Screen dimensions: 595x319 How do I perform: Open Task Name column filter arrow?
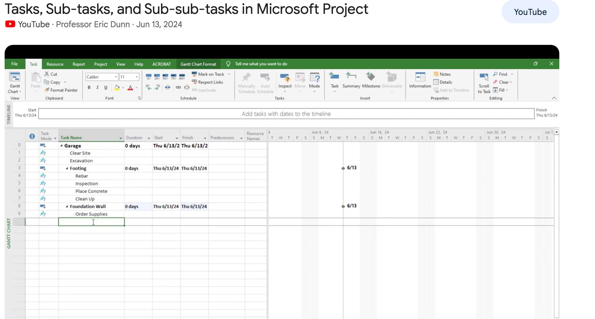pos(121,138)
